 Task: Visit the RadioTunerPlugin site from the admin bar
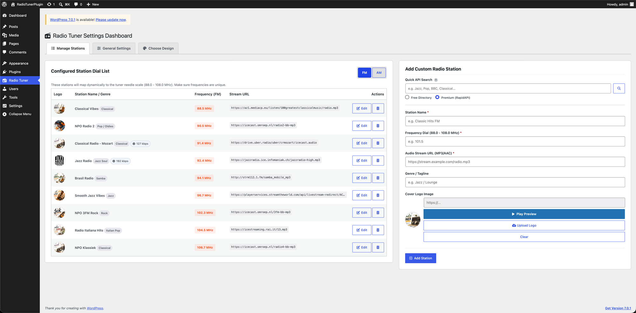27,4
